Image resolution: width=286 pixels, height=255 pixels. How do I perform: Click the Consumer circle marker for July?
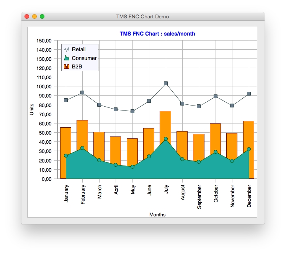(166, 139)
